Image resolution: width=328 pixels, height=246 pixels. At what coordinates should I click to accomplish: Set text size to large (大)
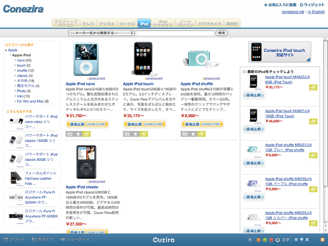pyautogui.click(x=307, y=240)
